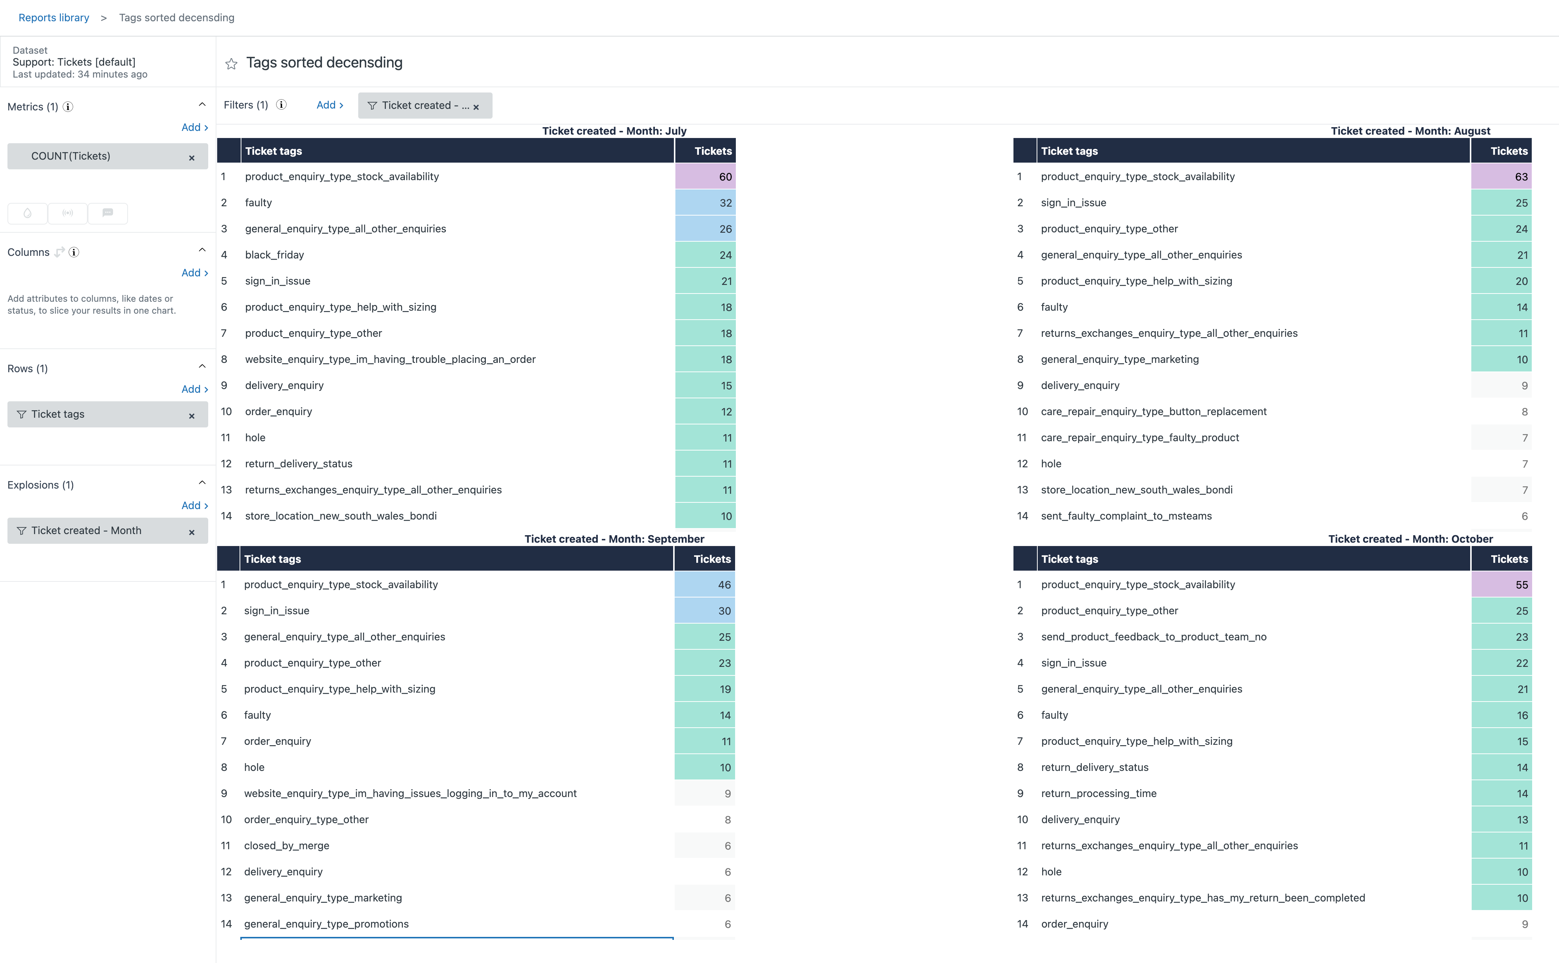Open the Ticket created filter chip
The width and height of the screenshot is (1559, 963).
425,106
